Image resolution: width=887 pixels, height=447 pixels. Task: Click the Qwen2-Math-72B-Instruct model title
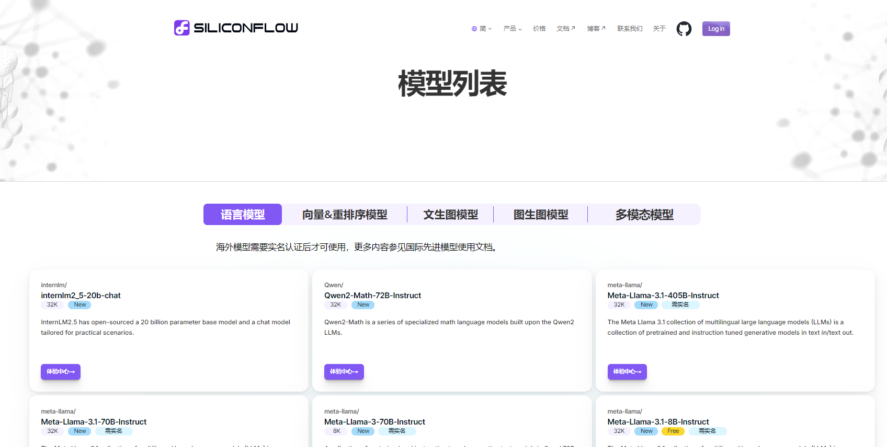(372, 296)
